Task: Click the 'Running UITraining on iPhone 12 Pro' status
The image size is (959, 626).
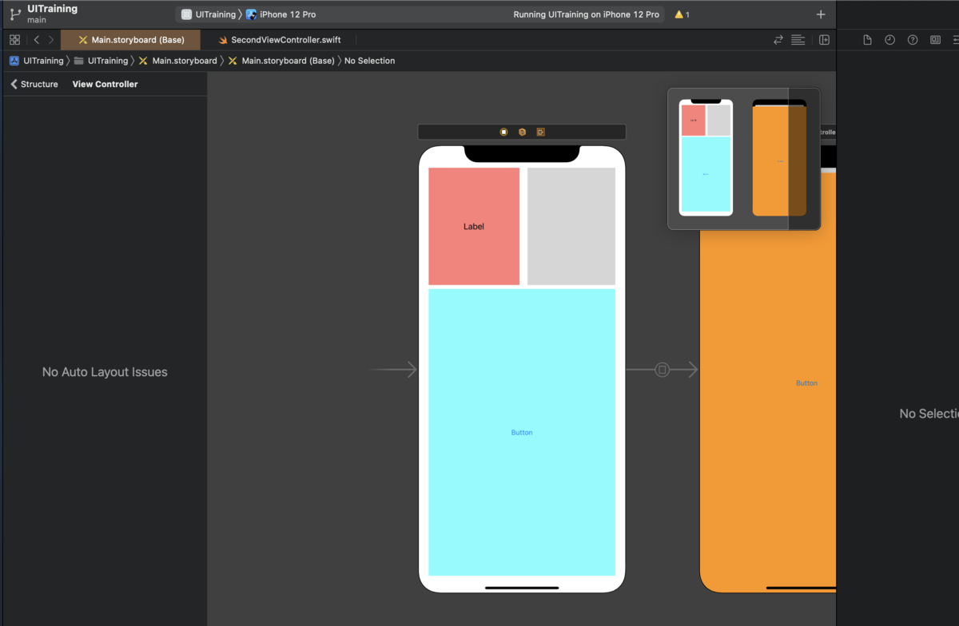Action: (x=586, y=14)
